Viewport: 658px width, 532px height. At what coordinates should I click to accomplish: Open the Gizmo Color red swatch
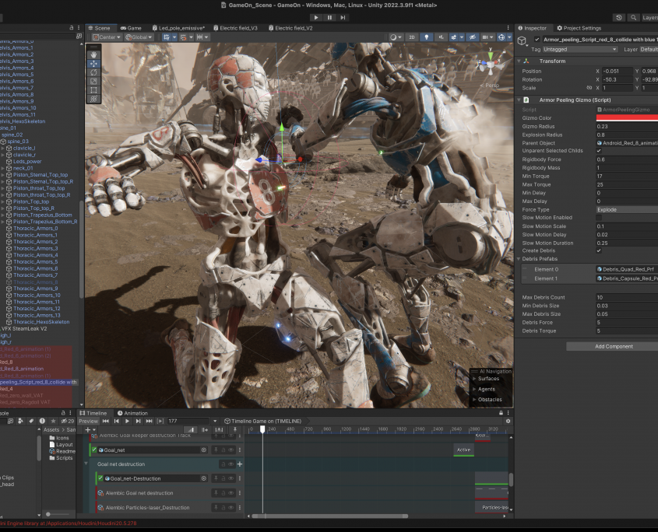(x=626, y=117)
